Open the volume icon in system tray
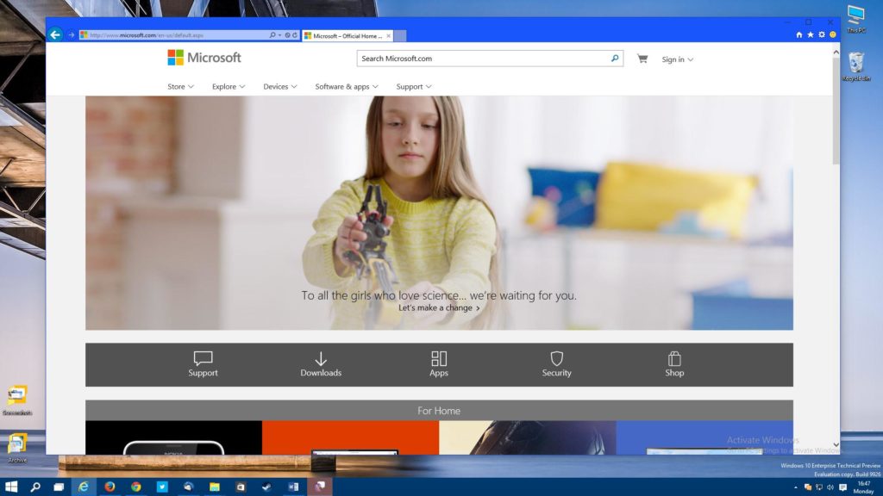883x496 pixels. (x=830, y=487)
